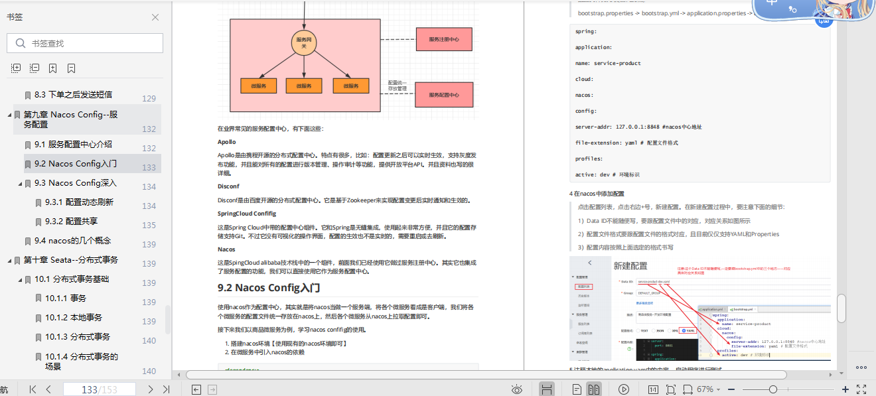Image resolution: width=876 pixels, height=396 pixels.
Task: Open bookmark 9.3.1 配置动态刷新
Action: pos(79,202)
